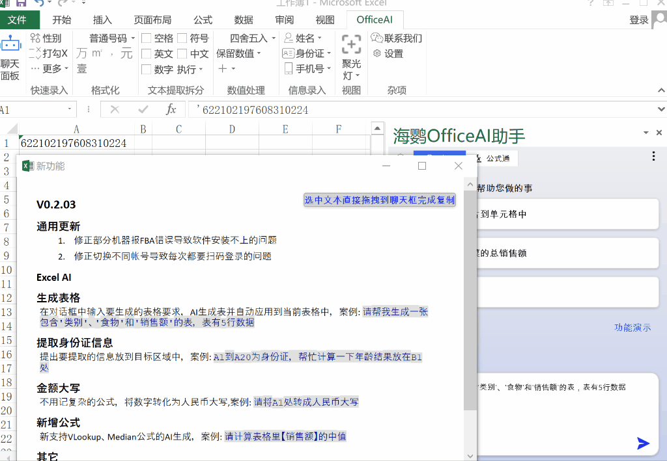The width and height of the screenshot is (667, 461).
Task: Click 联系我们 WeChat icon
Action: (376, 38)
